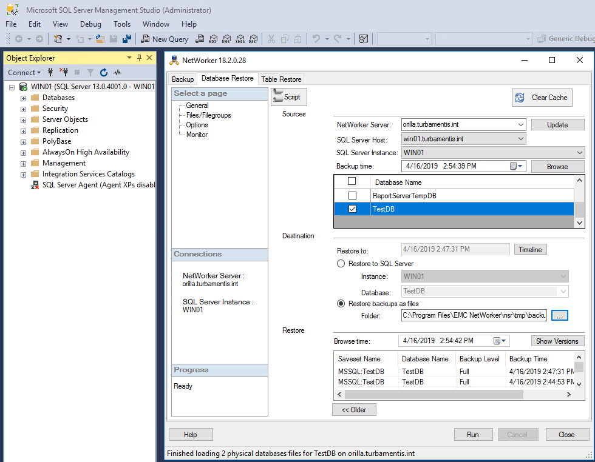
Task: Select the Database Restore tab
Action: pyautogui.click(x=227, y=78)
